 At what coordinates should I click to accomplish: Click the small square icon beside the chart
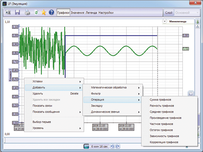click(x=191, y=94)
